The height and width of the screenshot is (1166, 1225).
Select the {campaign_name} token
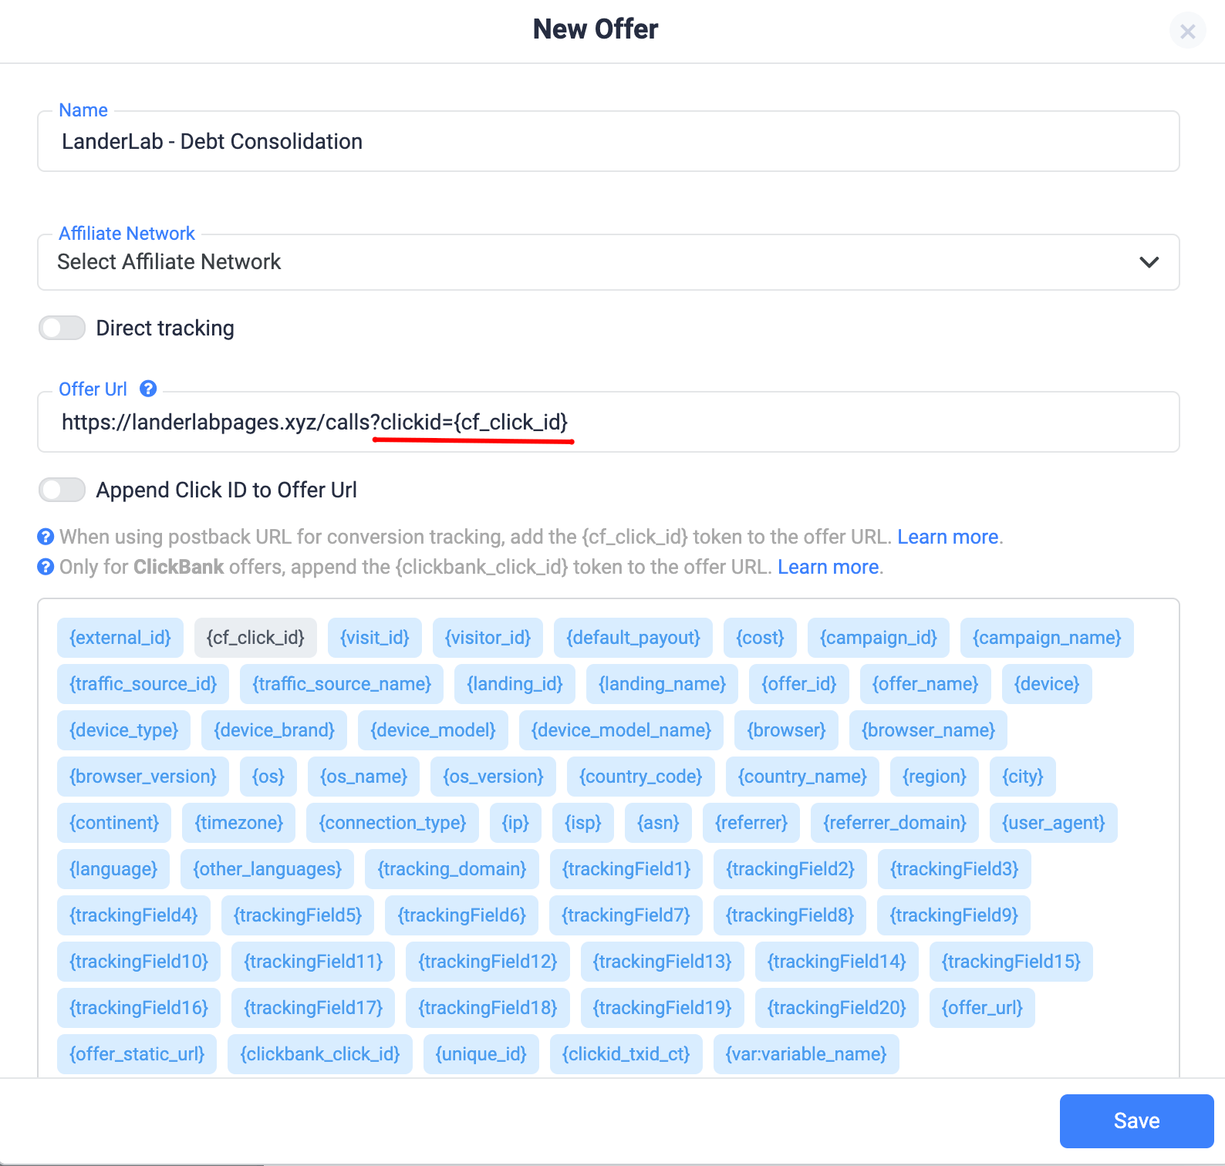coord(1047,638)
